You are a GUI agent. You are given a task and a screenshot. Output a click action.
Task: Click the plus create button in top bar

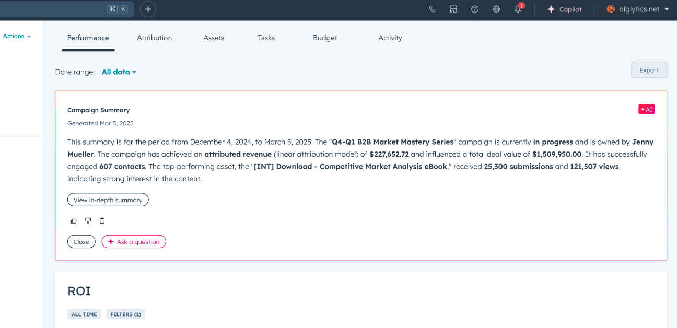coord(148,9)
